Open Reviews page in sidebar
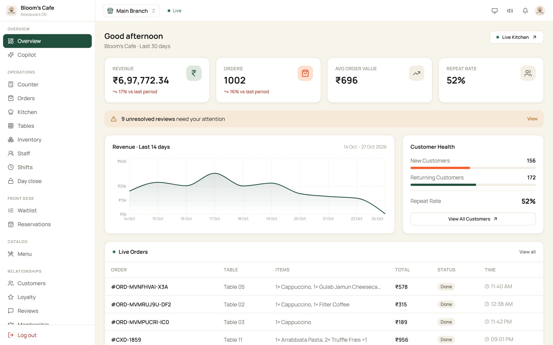 pos(47,311)
